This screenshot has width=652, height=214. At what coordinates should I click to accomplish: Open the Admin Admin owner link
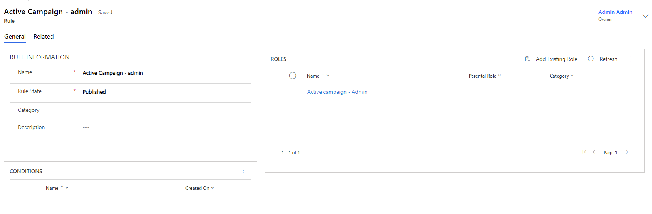pos(615,12)
